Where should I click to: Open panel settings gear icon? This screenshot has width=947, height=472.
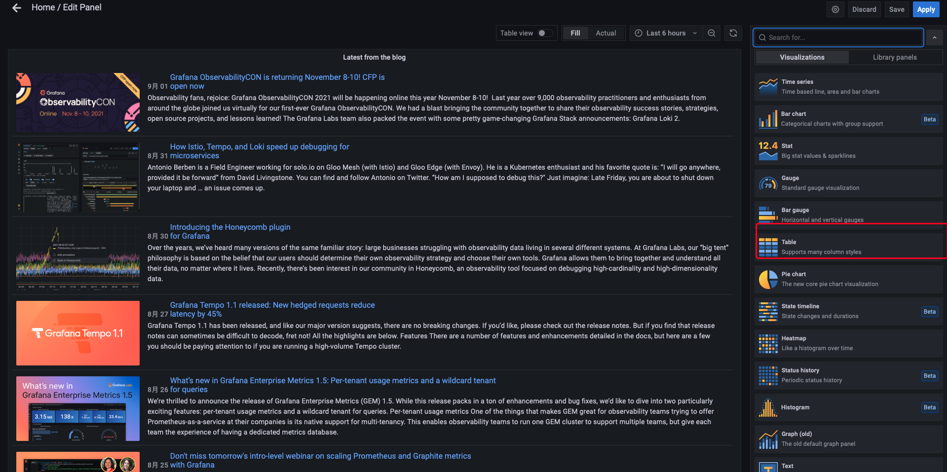coord(835,9)
